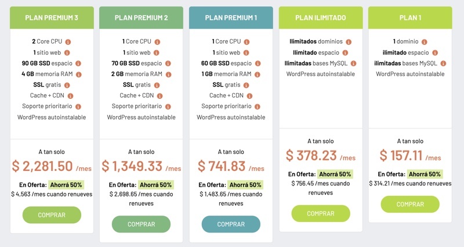464x247 pixels.
Task: Click info icon next to 90 GB SSD espacio
Action: 78,63
